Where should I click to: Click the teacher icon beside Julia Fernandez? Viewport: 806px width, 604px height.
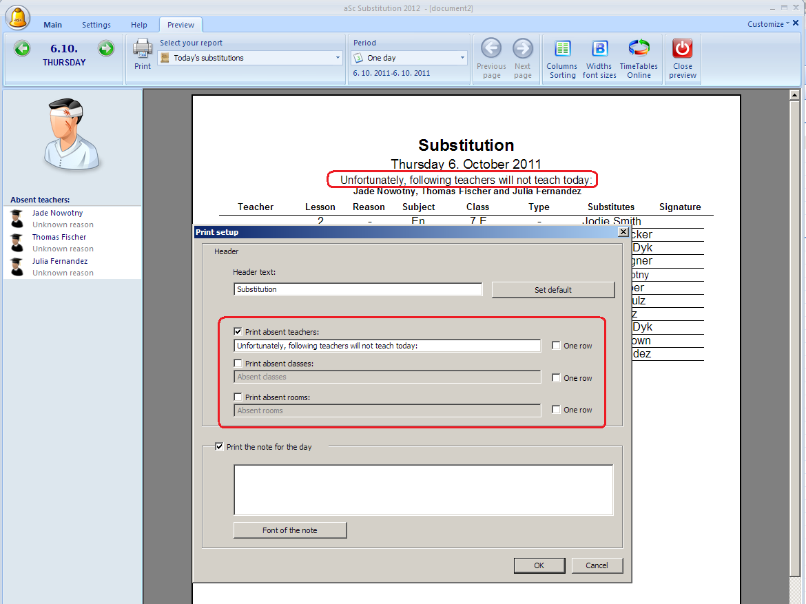tap(17, 267)
